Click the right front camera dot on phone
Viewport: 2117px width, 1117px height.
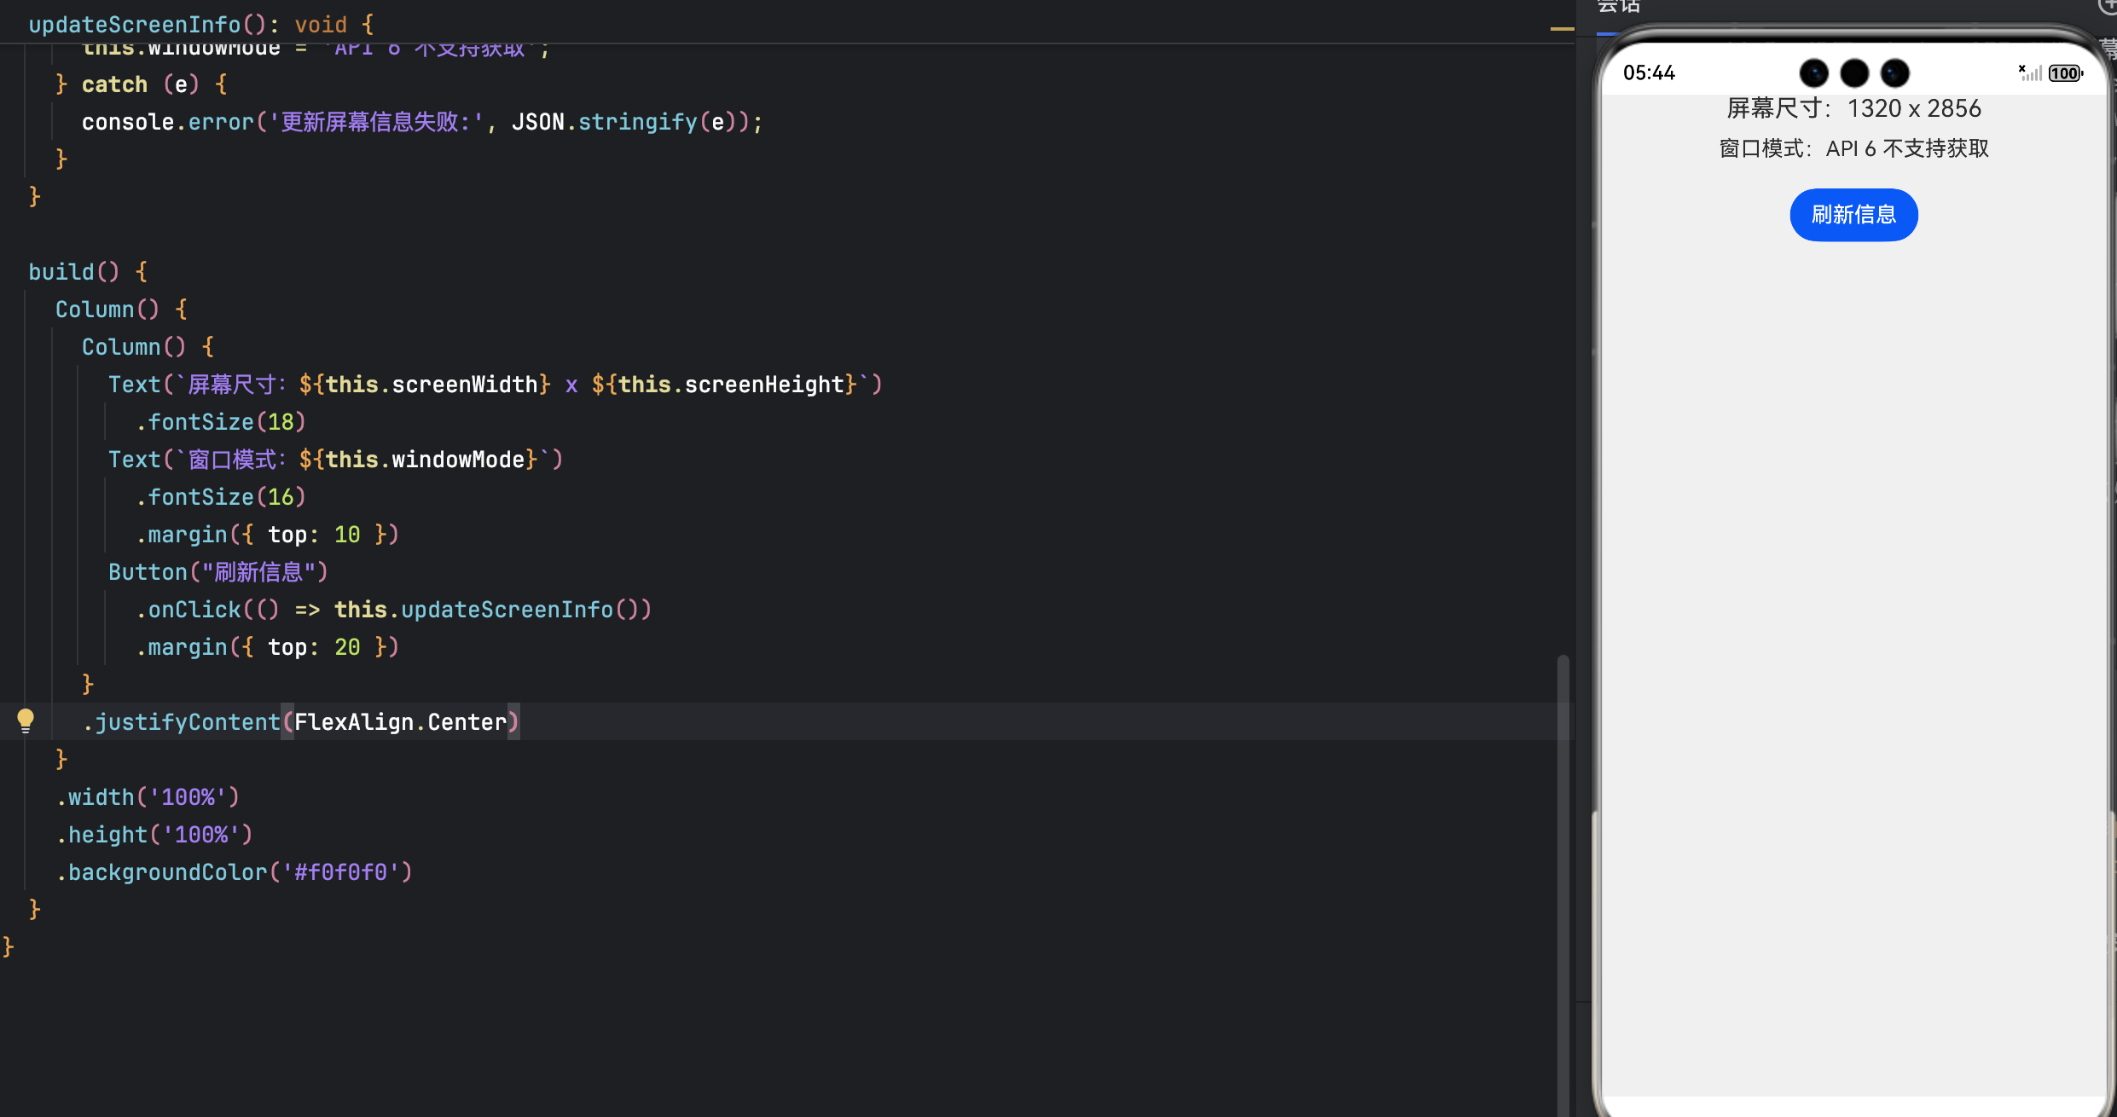click(x=1894, y=73)
